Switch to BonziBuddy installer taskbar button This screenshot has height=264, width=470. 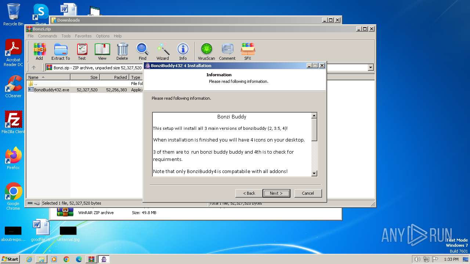[104, 259]
